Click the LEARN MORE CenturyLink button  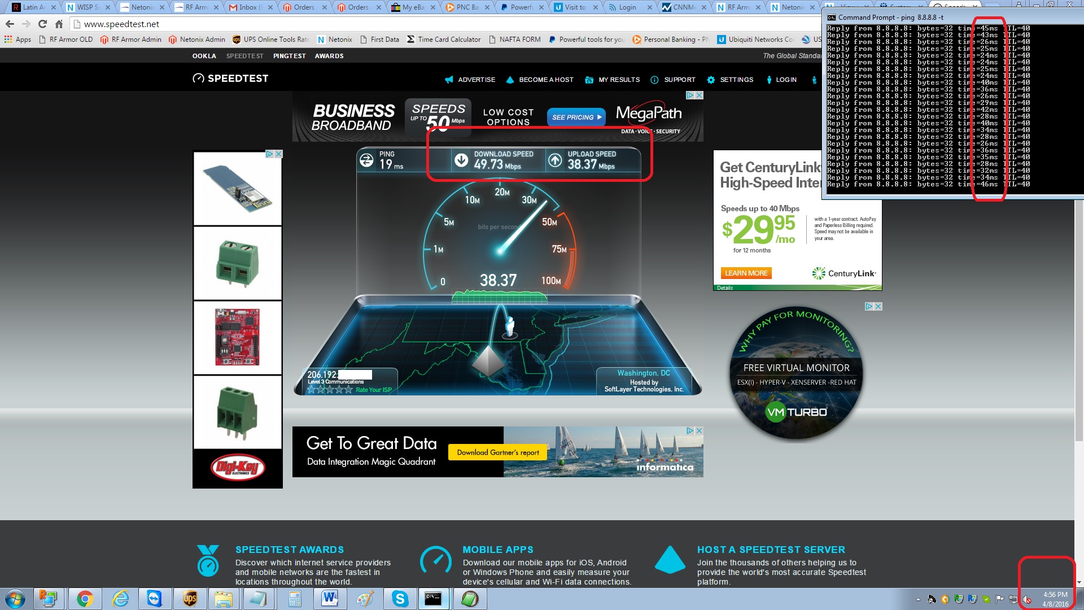click(746, 273)
